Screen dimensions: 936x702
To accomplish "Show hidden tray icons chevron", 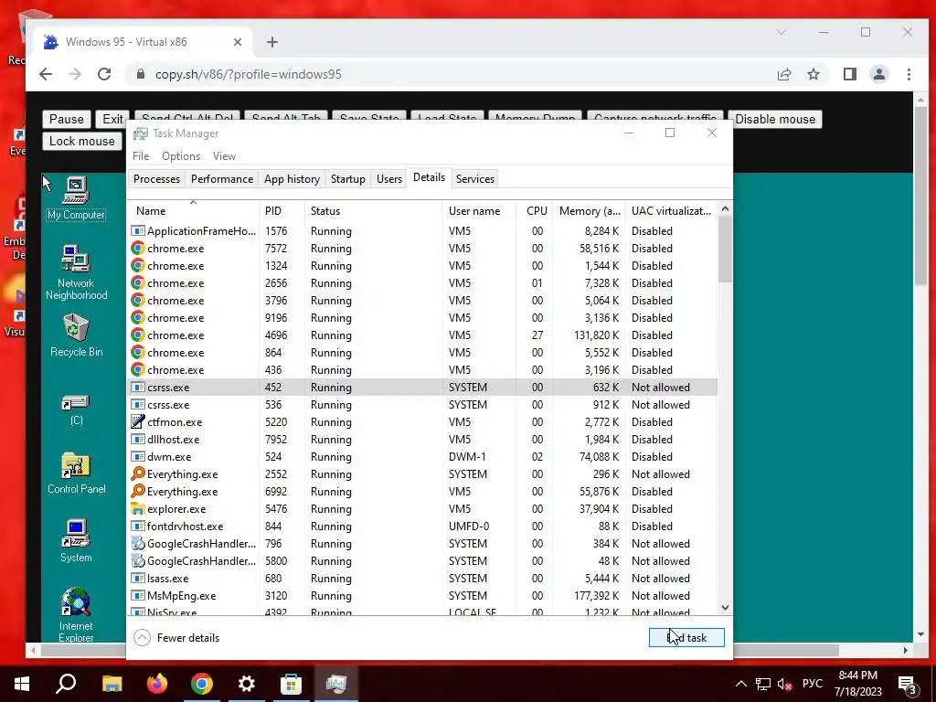I will coord(740,684).
